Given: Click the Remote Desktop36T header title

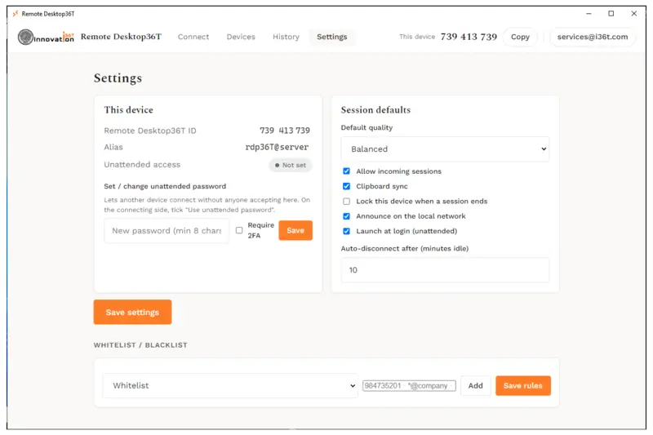Looking at the screenshot, I should click(121, 37).
